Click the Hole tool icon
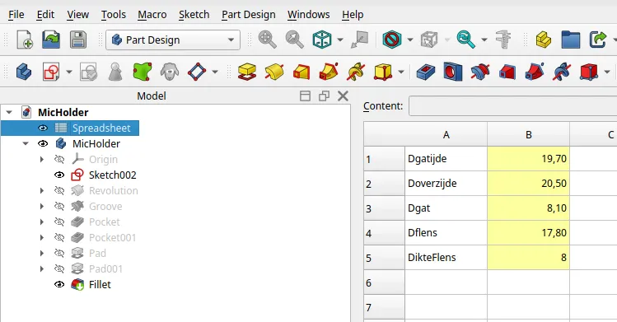 point(453,72)
